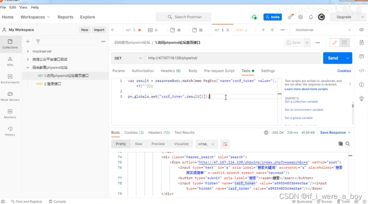The image size is (368, 204).
Task: Expand the 微信公众平台接口测试 collection
Action: pyautogui.click(x=28, y=59)
